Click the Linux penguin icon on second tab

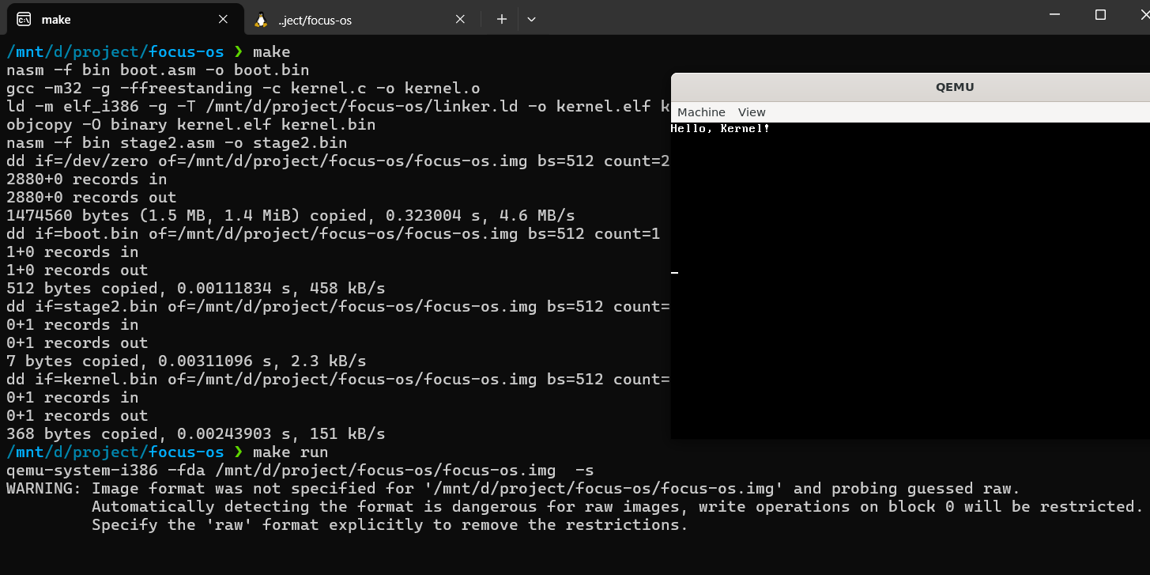[x=261, y=20]
